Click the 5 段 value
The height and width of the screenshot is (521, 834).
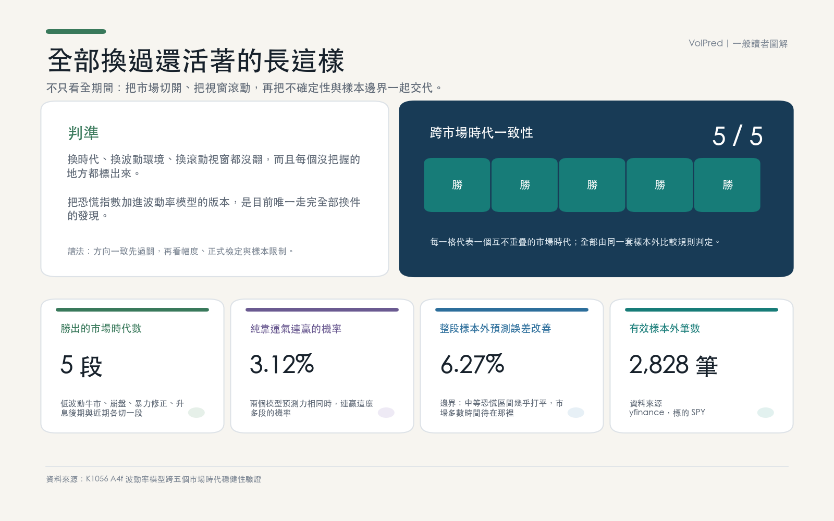[81, 365]
